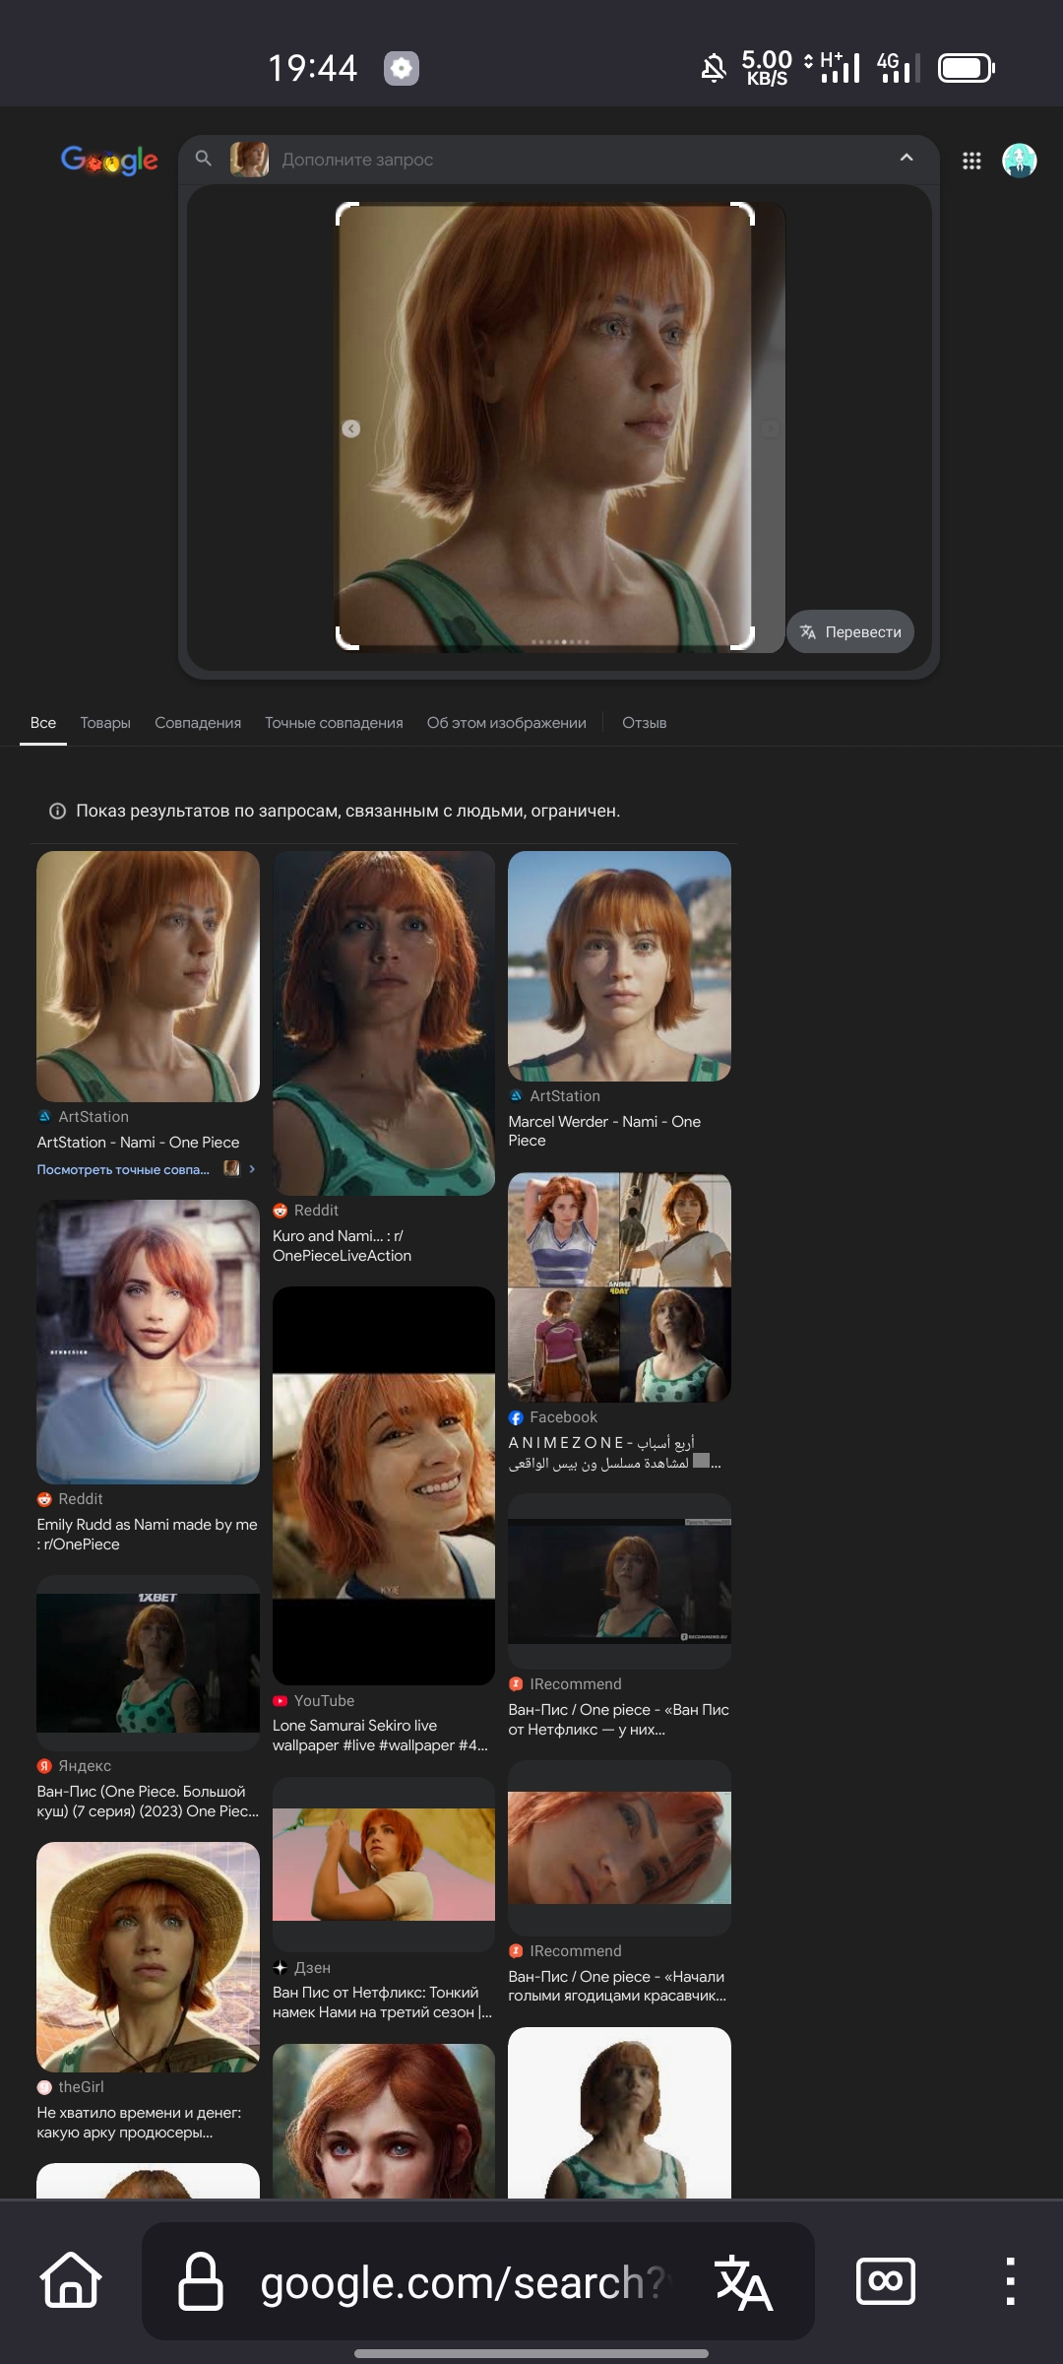Click the Reddit source icon under Kuro result
The image size is (1063, 2364).
pyautogui.click(x=281, y=1211)
